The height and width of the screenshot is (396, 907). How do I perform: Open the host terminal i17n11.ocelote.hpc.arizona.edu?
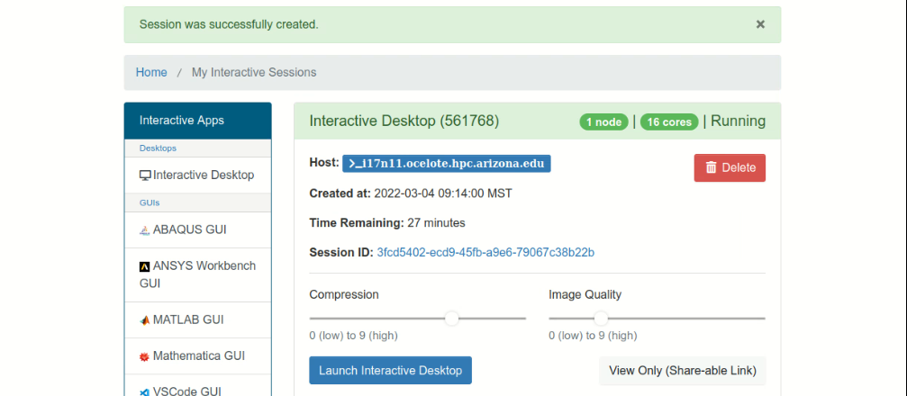point(447,164)
